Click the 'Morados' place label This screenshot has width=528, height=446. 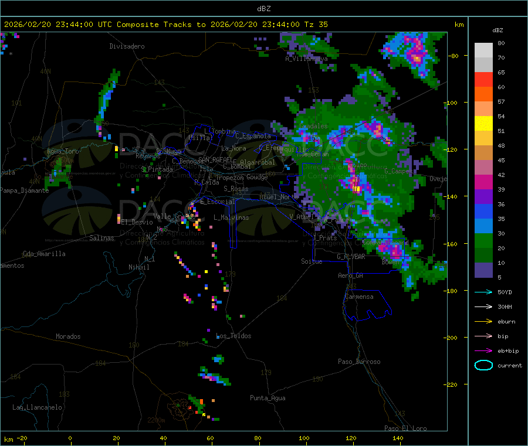68,336
